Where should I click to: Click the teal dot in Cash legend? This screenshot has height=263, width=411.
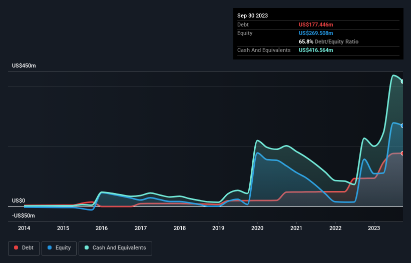tap(87, 247)
